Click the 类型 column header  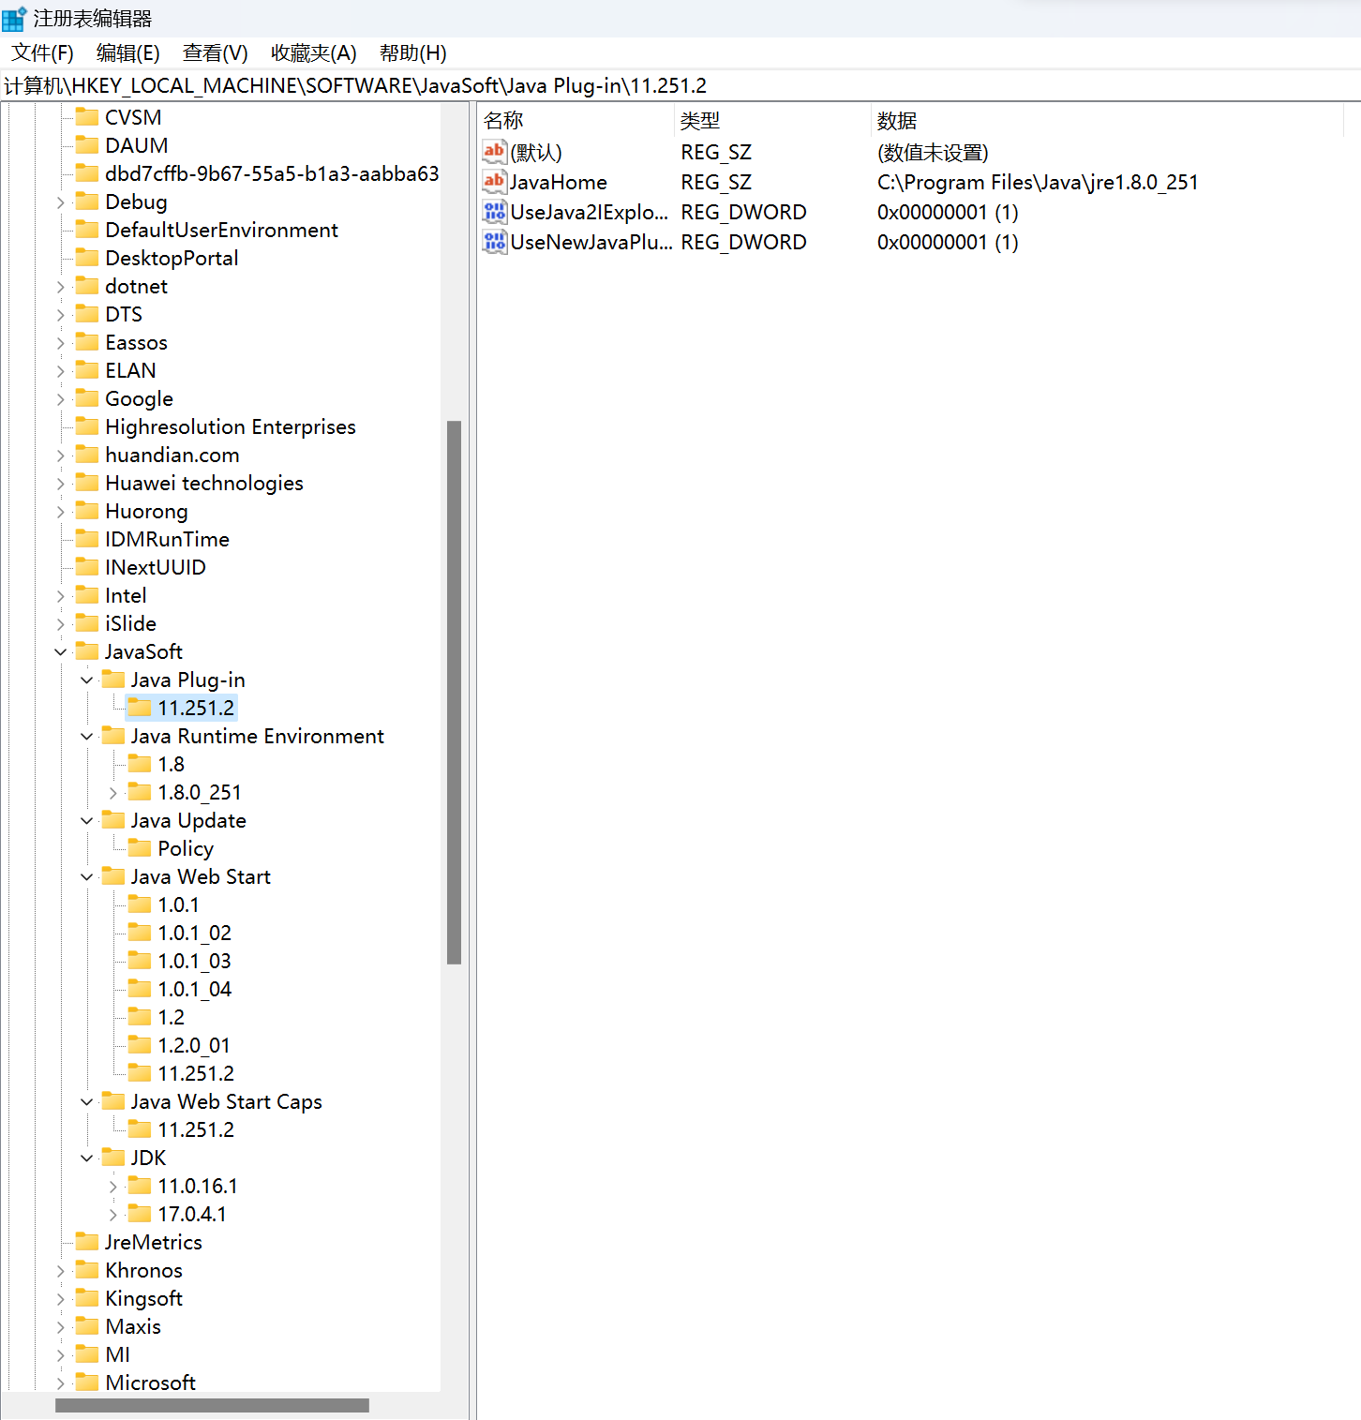(x=700, y=120)
